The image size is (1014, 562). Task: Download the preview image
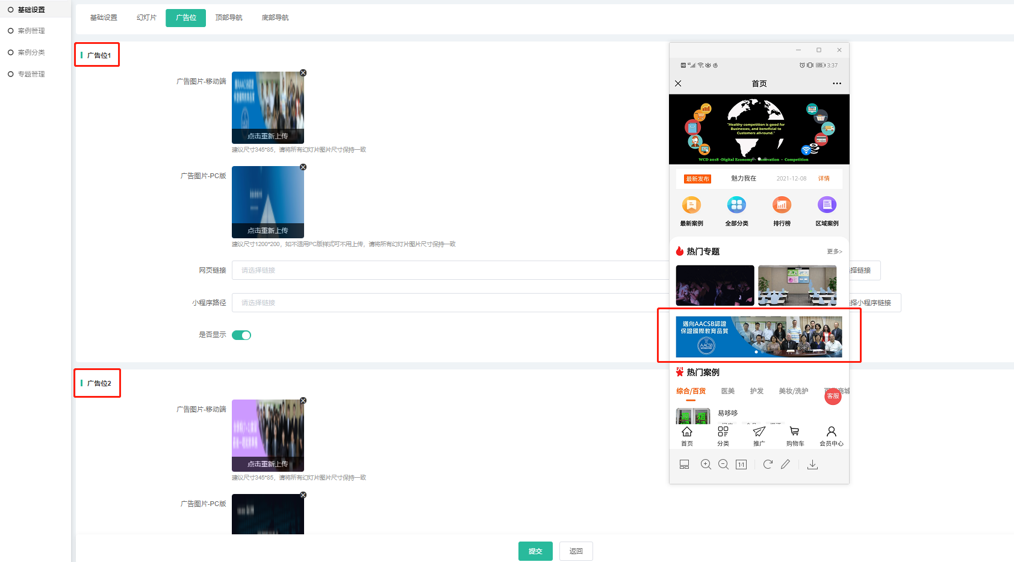812,465
